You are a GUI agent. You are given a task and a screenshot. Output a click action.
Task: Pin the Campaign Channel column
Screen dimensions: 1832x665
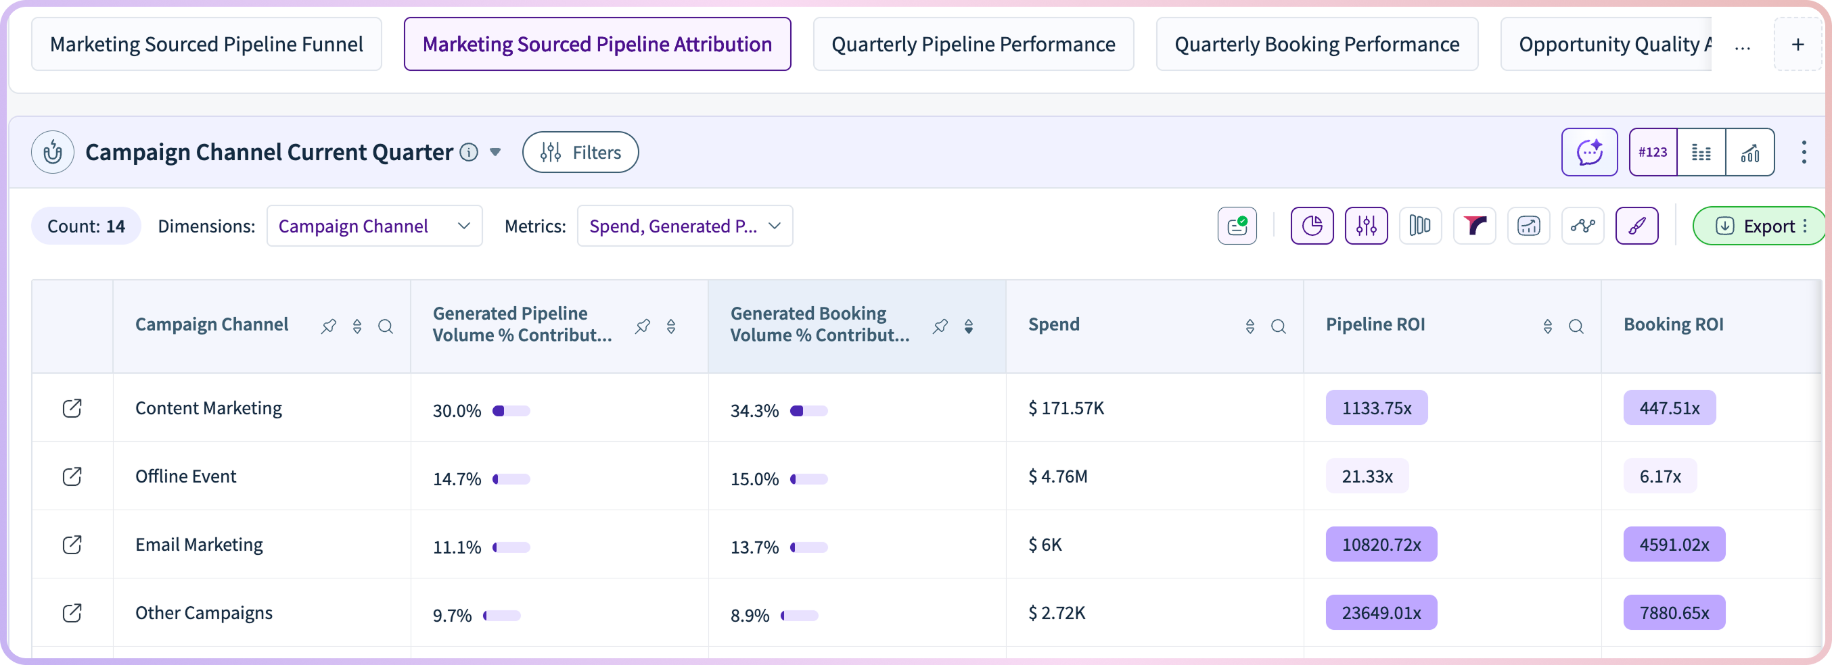coord(329,326)
